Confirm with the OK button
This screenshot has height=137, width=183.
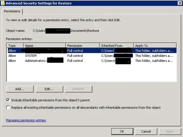[x=122, y=131]
